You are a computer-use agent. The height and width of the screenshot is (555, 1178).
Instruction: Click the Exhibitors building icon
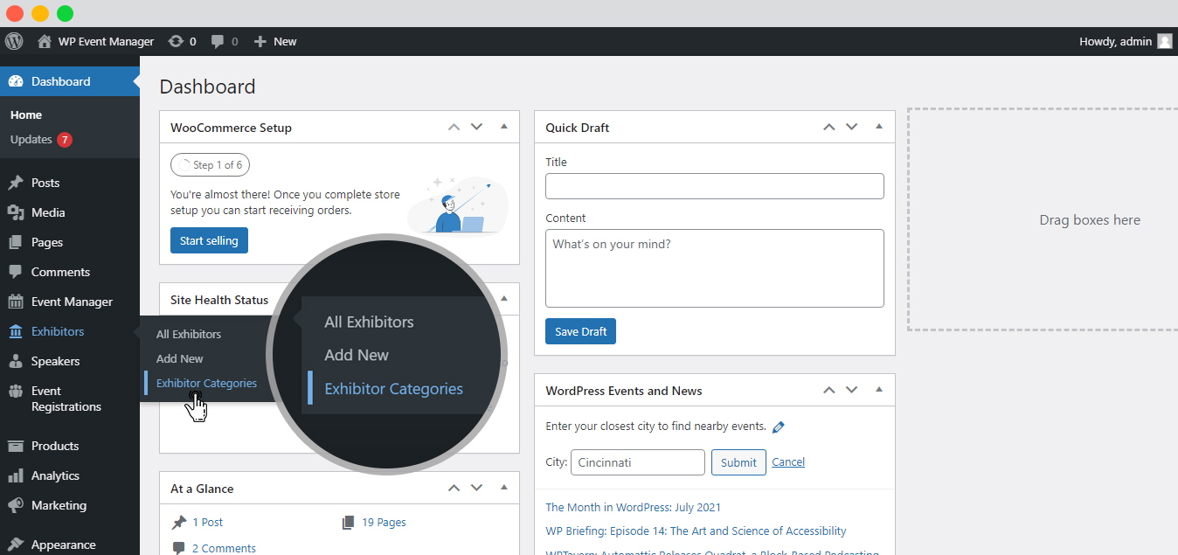(16, 331)
